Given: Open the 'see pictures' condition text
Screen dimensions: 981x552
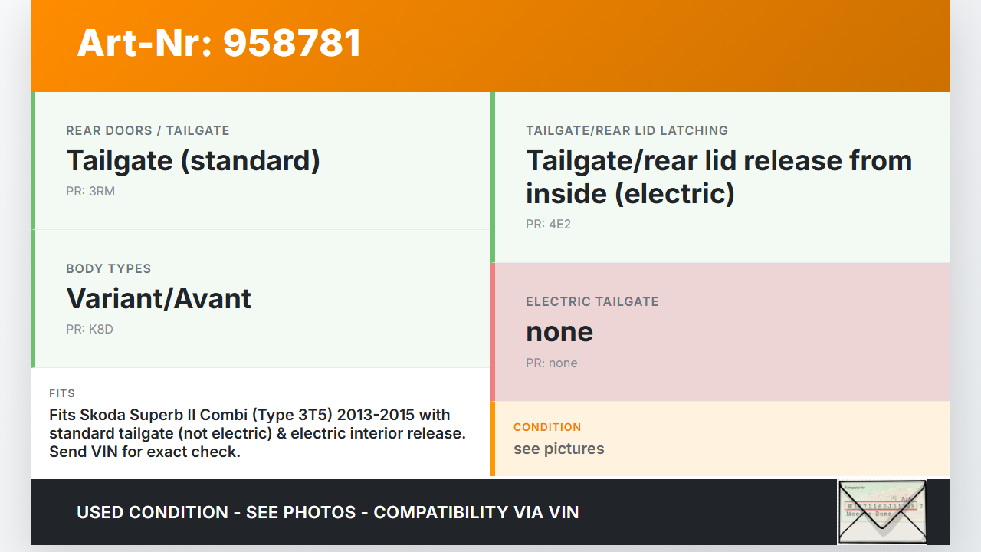Looking at the screenshot, I should [x=559, y=449].
